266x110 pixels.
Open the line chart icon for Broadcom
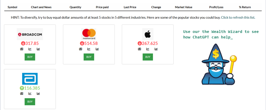coord(30,49)
